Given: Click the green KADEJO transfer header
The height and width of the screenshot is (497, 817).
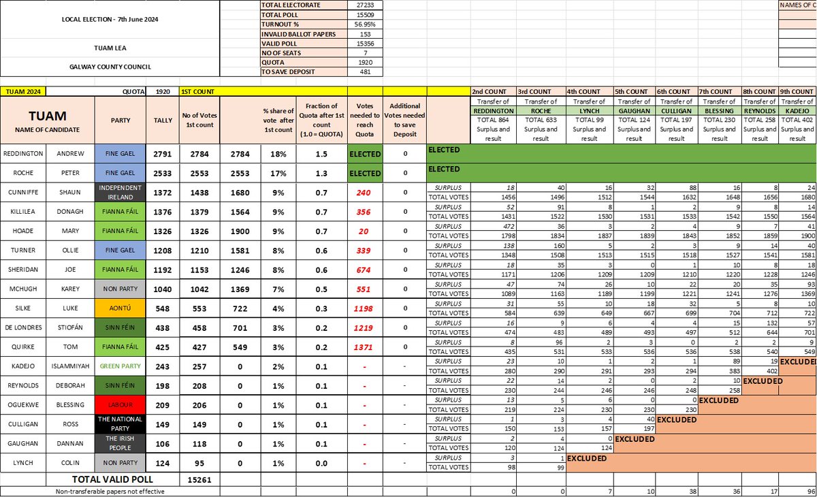Looking at the screenshot, I should (x=797, y=110).
